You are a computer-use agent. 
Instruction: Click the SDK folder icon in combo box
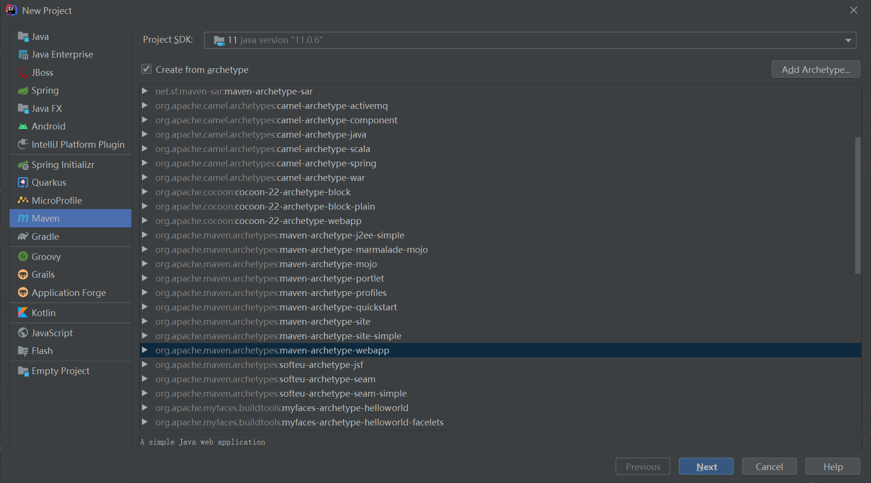pos(219,40)
